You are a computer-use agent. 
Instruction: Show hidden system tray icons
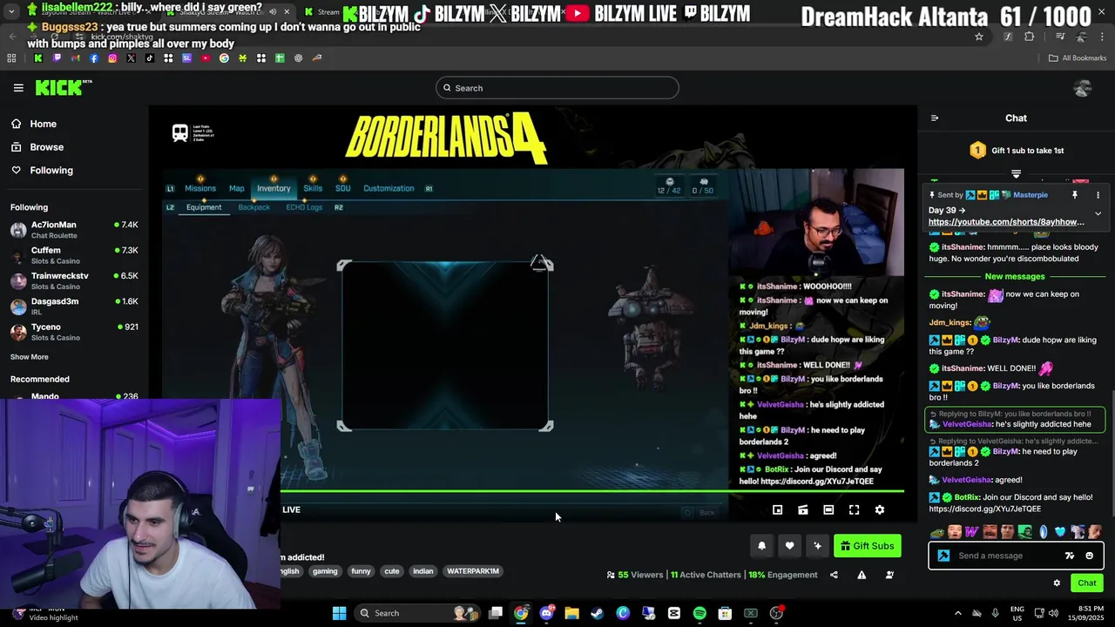click(958, 613)
